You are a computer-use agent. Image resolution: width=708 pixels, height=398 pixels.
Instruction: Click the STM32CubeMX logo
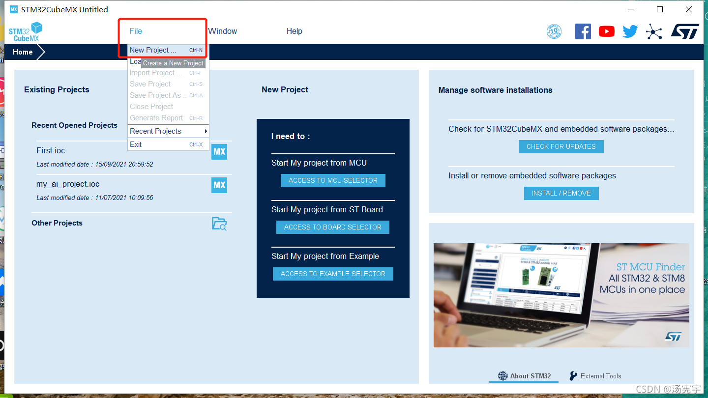pos(26,31)
